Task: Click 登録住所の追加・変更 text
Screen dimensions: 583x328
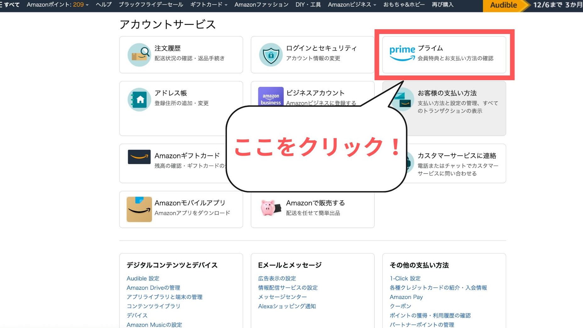Action: 181,103
